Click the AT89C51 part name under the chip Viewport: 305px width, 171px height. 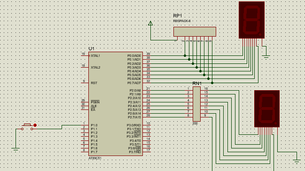(95, 158)
